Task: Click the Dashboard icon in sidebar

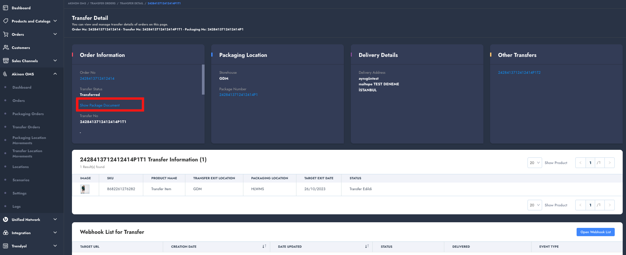Action: pos(6,8)
